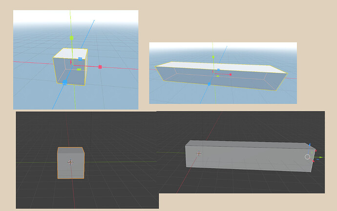Select the top face of the dark elongated box
Screen dimensions: 337x211
pos(249,144)
